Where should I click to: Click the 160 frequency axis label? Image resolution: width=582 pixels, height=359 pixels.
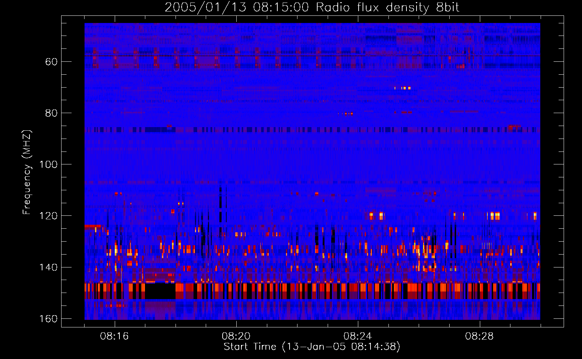(49, 319)
